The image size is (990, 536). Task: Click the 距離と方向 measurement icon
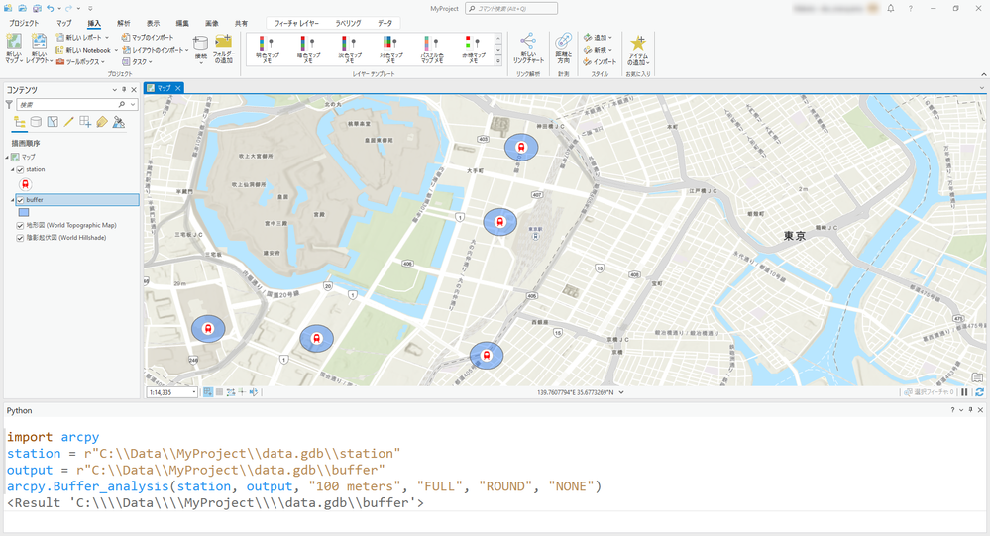tap(563, 42)
